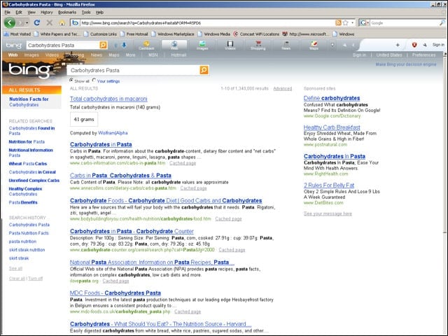
Task: Click the Bing site icon in address bar
Action: point(75,23)
